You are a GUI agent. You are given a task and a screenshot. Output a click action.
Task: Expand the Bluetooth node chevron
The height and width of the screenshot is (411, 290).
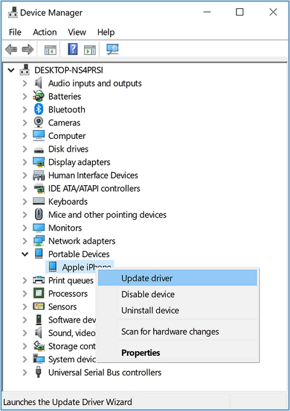(25, 109)
